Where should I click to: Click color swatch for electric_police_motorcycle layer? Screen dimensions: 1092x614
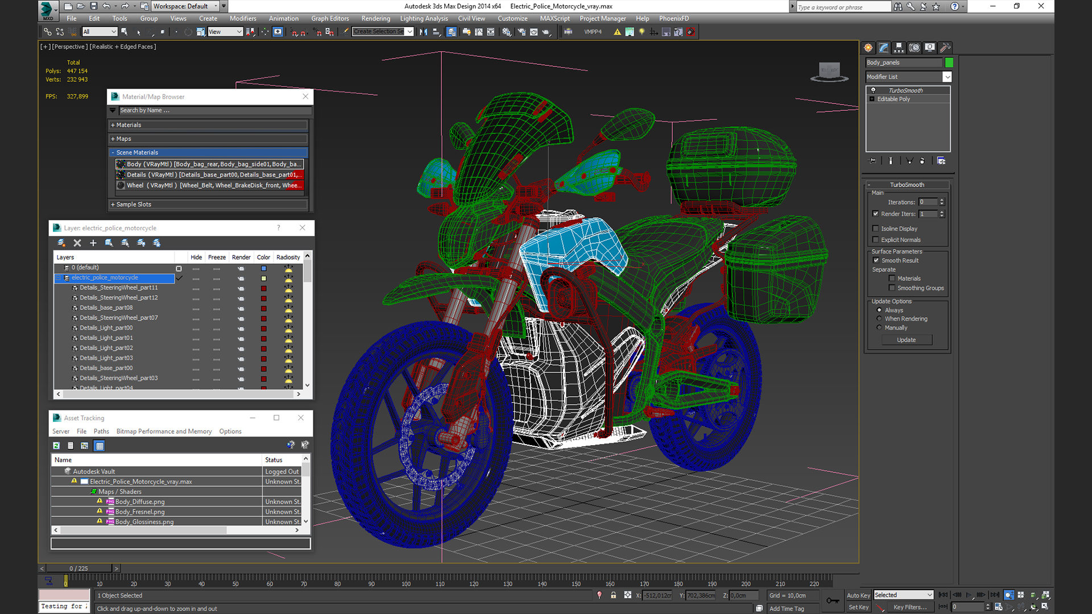coord(263,278)
